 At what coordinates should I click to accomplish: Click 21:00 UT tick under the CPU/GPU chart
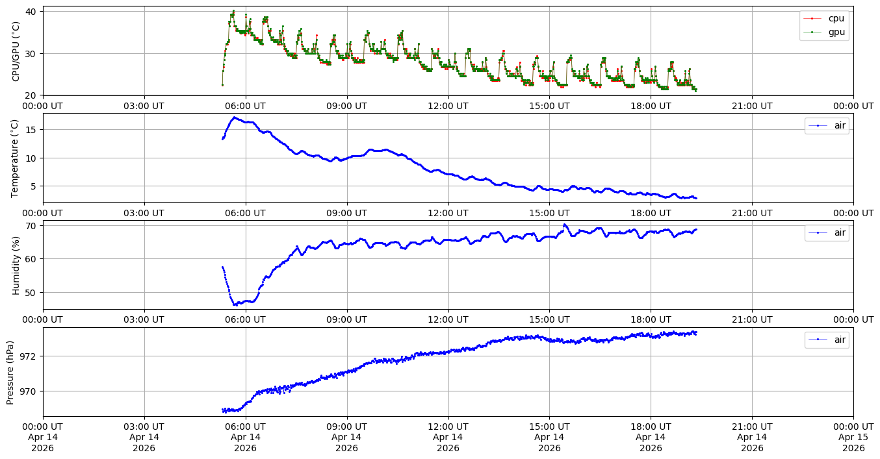[x=752, y=106]
